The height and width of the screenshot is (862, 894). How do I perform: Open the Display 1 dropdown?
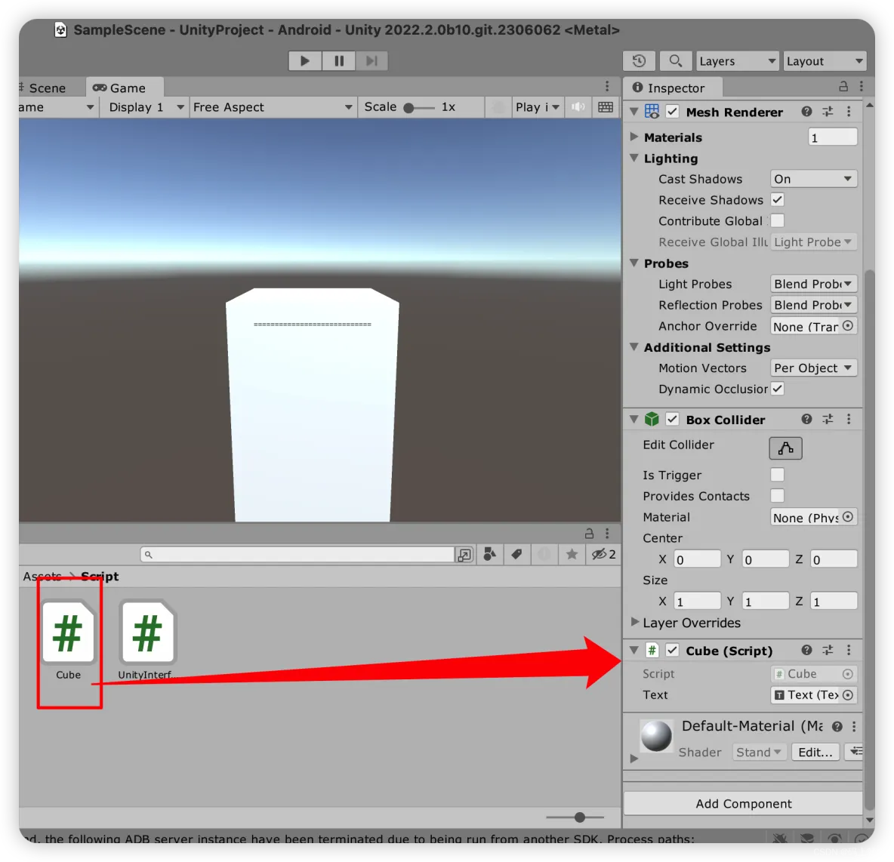click(x=146, y=107)
